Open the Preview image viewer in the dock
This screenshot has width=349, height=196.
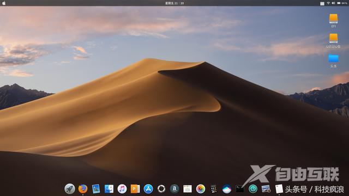[96, 189]
